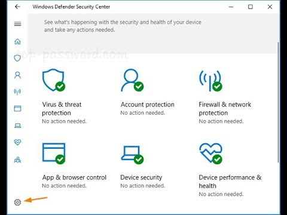
Task: Open the App & browser control tile
Action: pos(74,165)
